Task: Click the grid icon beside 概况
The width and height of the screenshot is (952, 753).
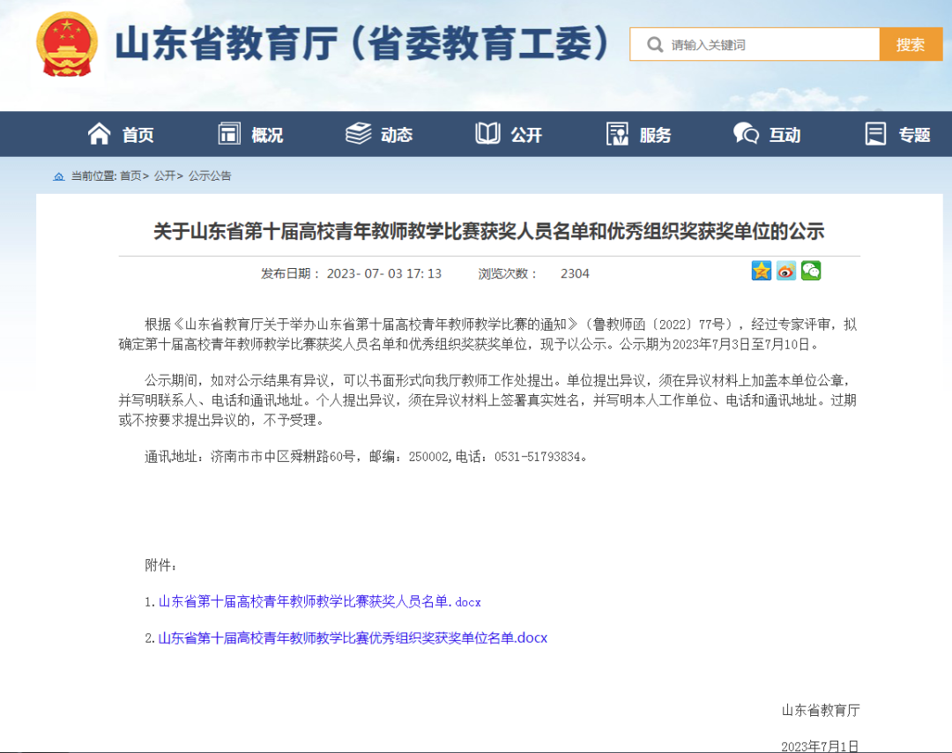Action: (x=227, y=133)
